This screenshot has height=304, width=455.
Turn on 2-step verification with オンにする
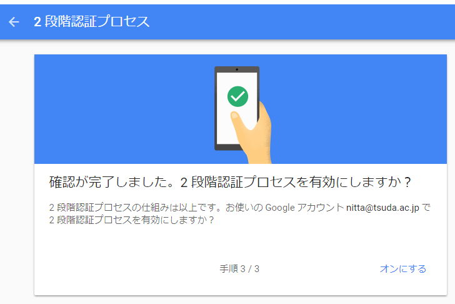pyautogui.click(x=402, y=268)
